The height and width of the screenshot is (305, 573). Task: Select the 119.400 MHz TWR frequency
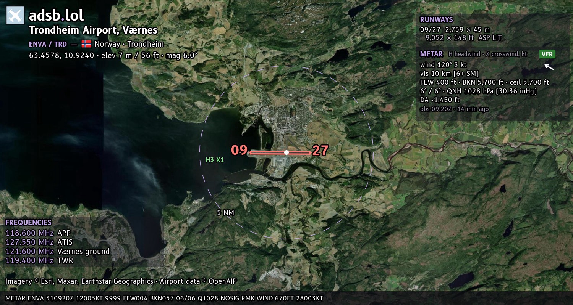[39, 260]
